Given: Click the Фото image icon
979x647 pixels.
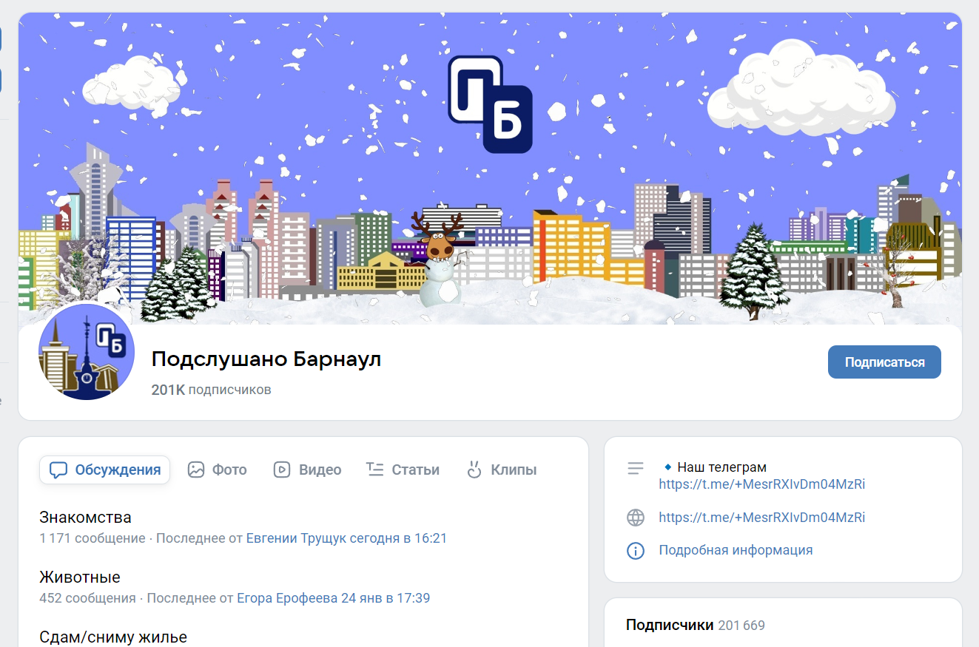Looking at the screenshot, I should pos(196,470).
